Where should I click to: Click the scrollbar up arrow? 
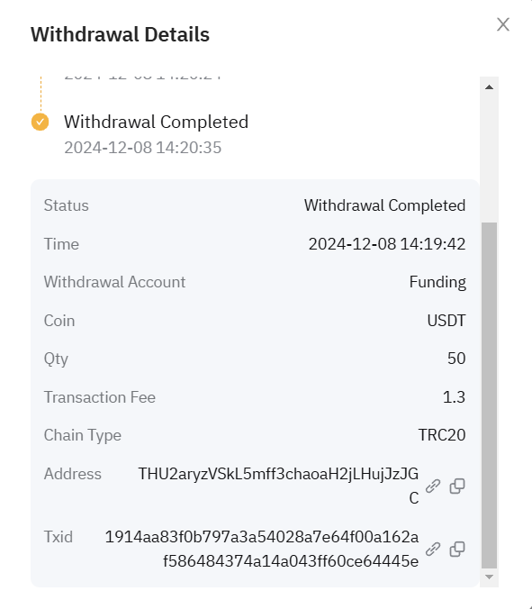point(489,87)
